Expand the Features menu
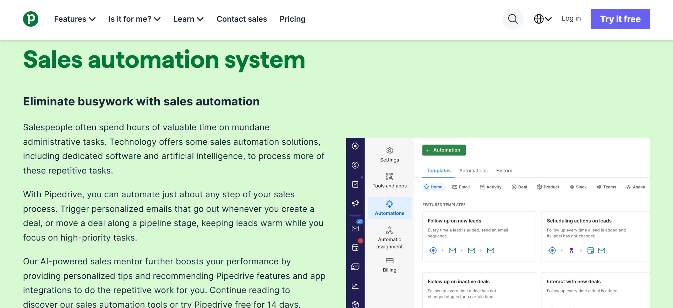The height and width of the screenshot is (308, 673). click(75, 19)
